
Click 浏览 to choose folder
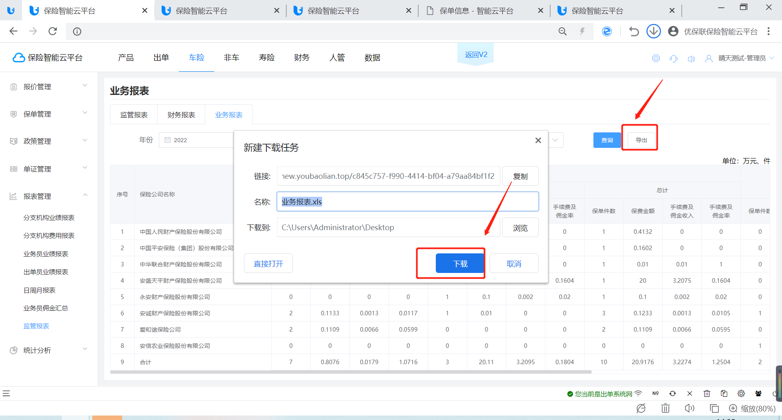[521, 227]
